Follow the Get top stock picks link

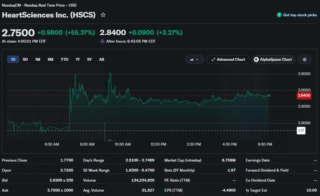[x=300, y=15]
